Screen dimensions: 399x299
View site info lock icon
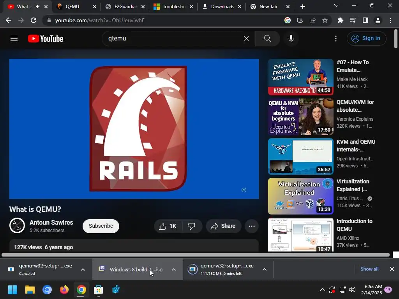click(x=49, y=20)
